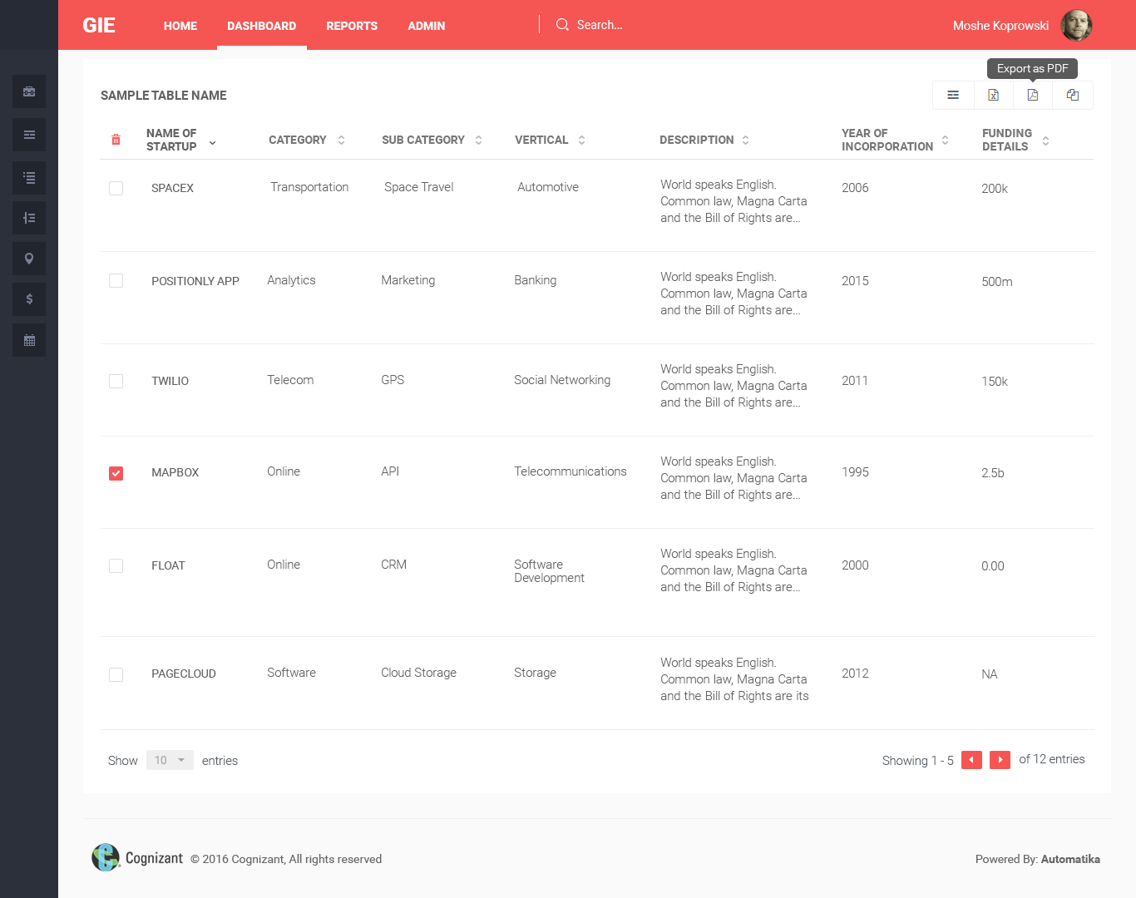Sort by Vertical column arrows

tap(581, 140)
